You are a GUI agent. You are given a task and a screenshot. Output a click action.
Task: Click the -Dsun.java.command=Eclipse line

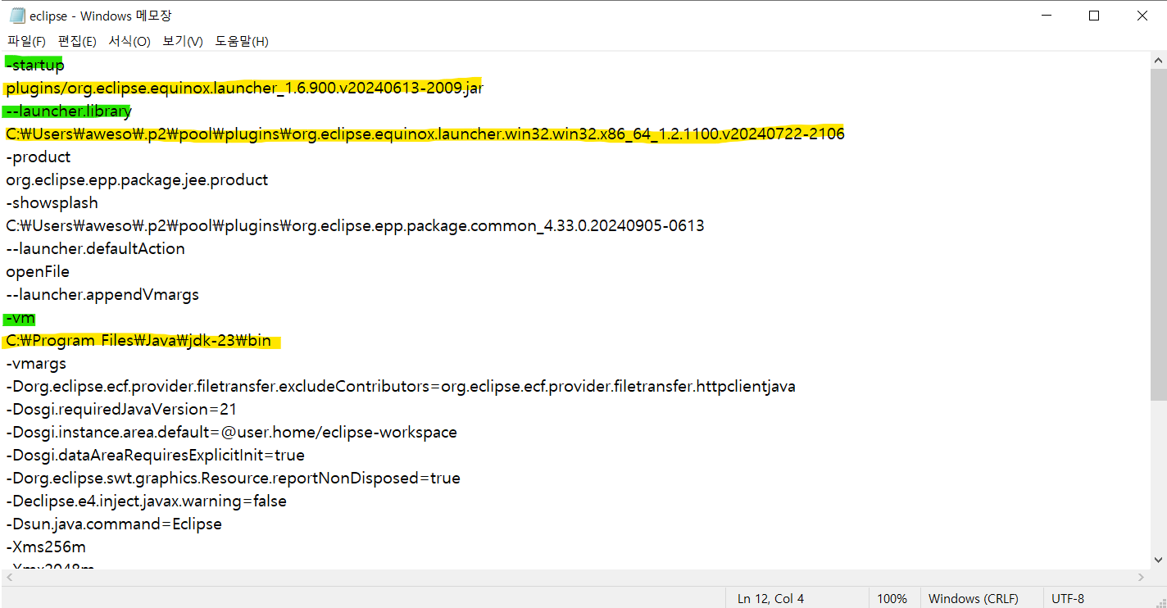pyautogui.click(x=114, y=524)
